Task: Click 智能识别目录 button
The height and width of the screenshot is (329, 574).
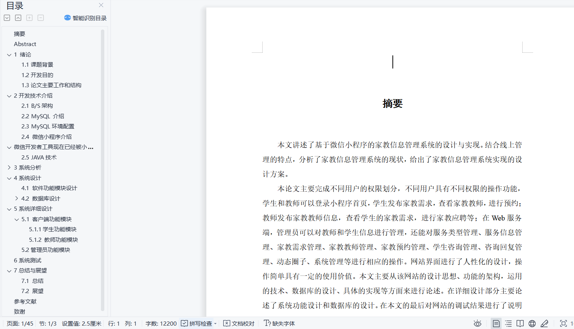Action: click(x=86, y=18)
